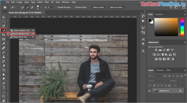Add a Photo Filter adjustment
Image resolution: width=187 pixels, height=103 pixels.
[166, 55]
